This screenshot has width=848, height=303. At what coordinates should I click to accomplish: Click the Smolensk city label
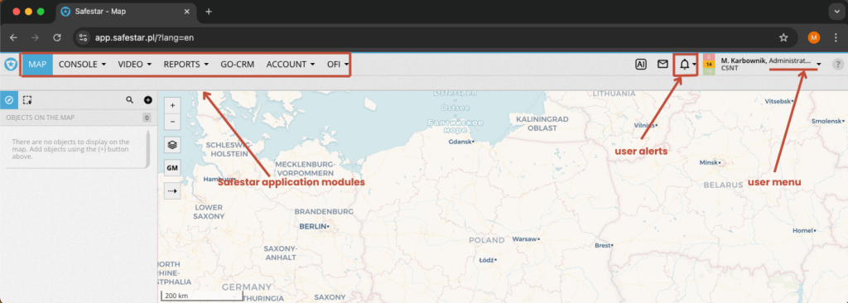[828, 121]
